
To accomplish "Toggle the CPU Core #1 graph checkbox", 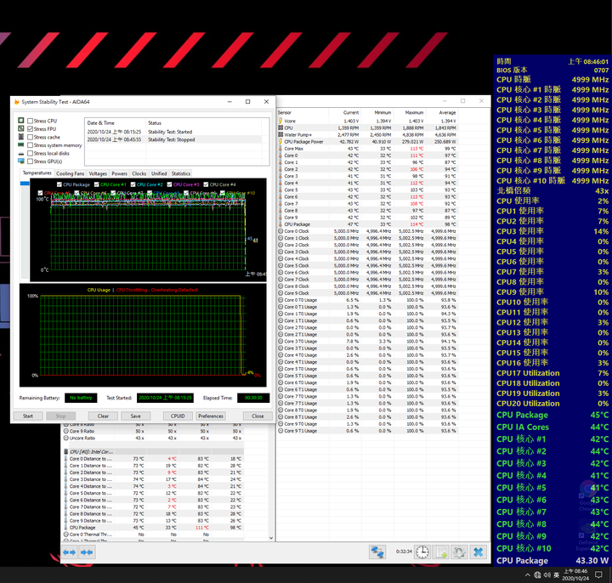I will 96,184.
